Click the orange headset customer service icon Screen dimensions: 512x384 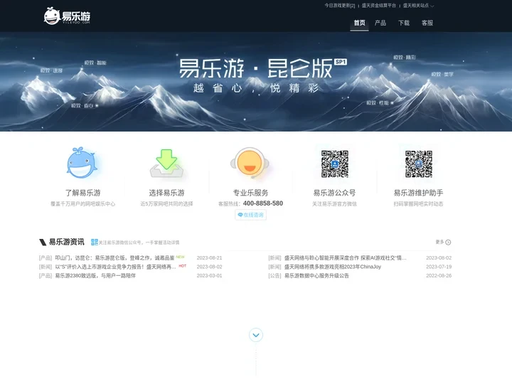click(x=250, y=163)
